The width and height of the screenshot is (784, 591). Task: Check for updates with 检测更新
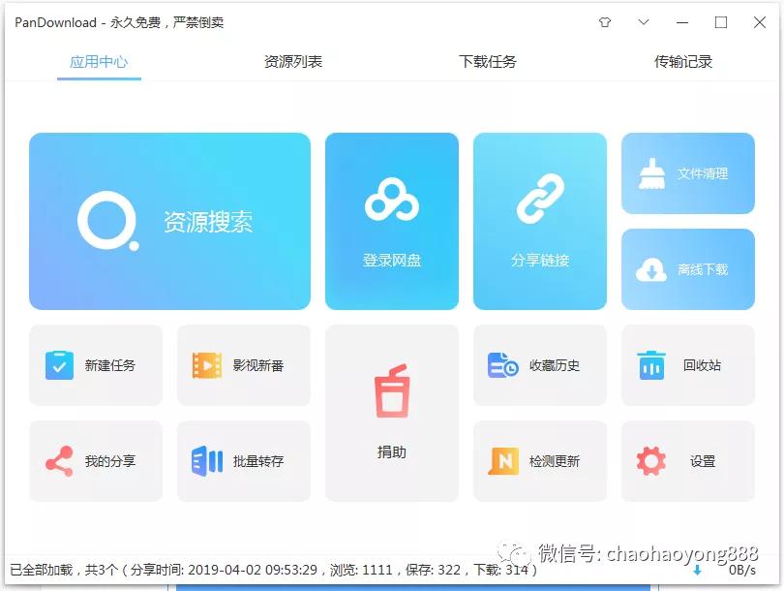(x=540, y=461)
